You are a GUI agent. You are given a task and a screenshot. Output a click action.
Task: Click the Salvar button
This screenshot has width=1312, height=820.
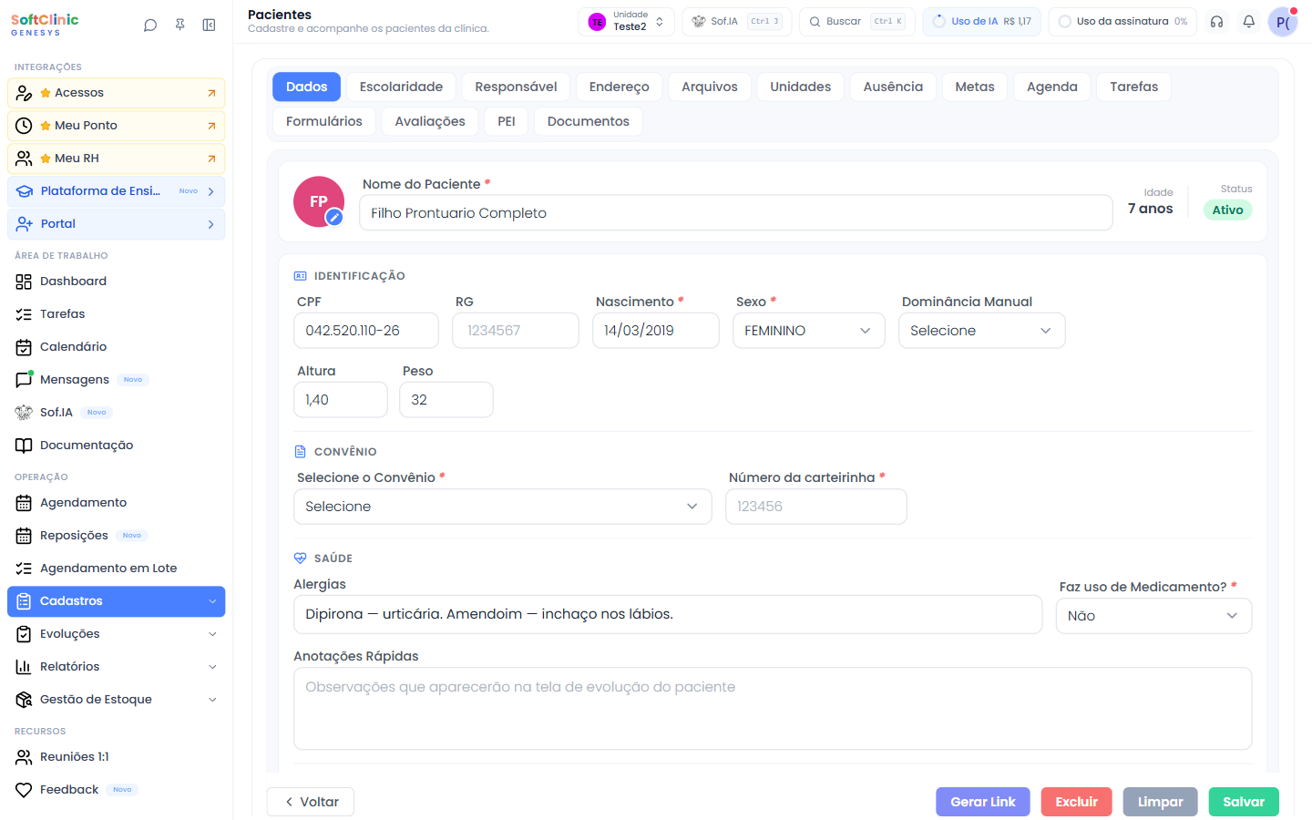pos(1244,802)
